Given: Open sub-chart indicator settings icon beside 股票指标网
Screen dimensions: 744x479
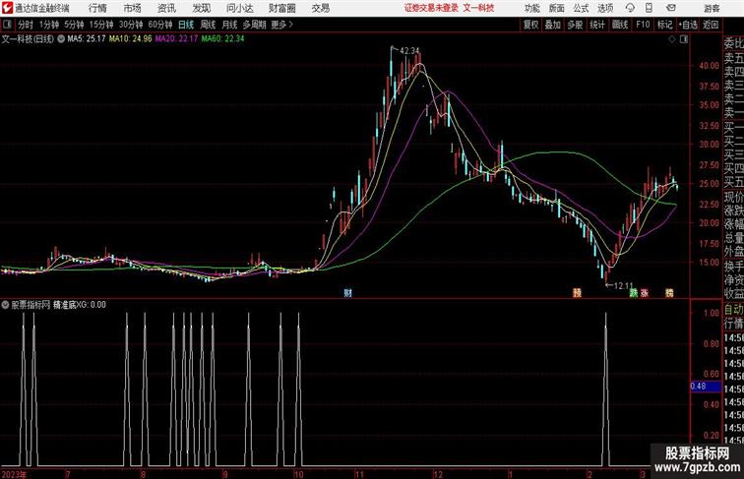Looking at the screenshot, I should pyautogui.click(x=5, y=305).
